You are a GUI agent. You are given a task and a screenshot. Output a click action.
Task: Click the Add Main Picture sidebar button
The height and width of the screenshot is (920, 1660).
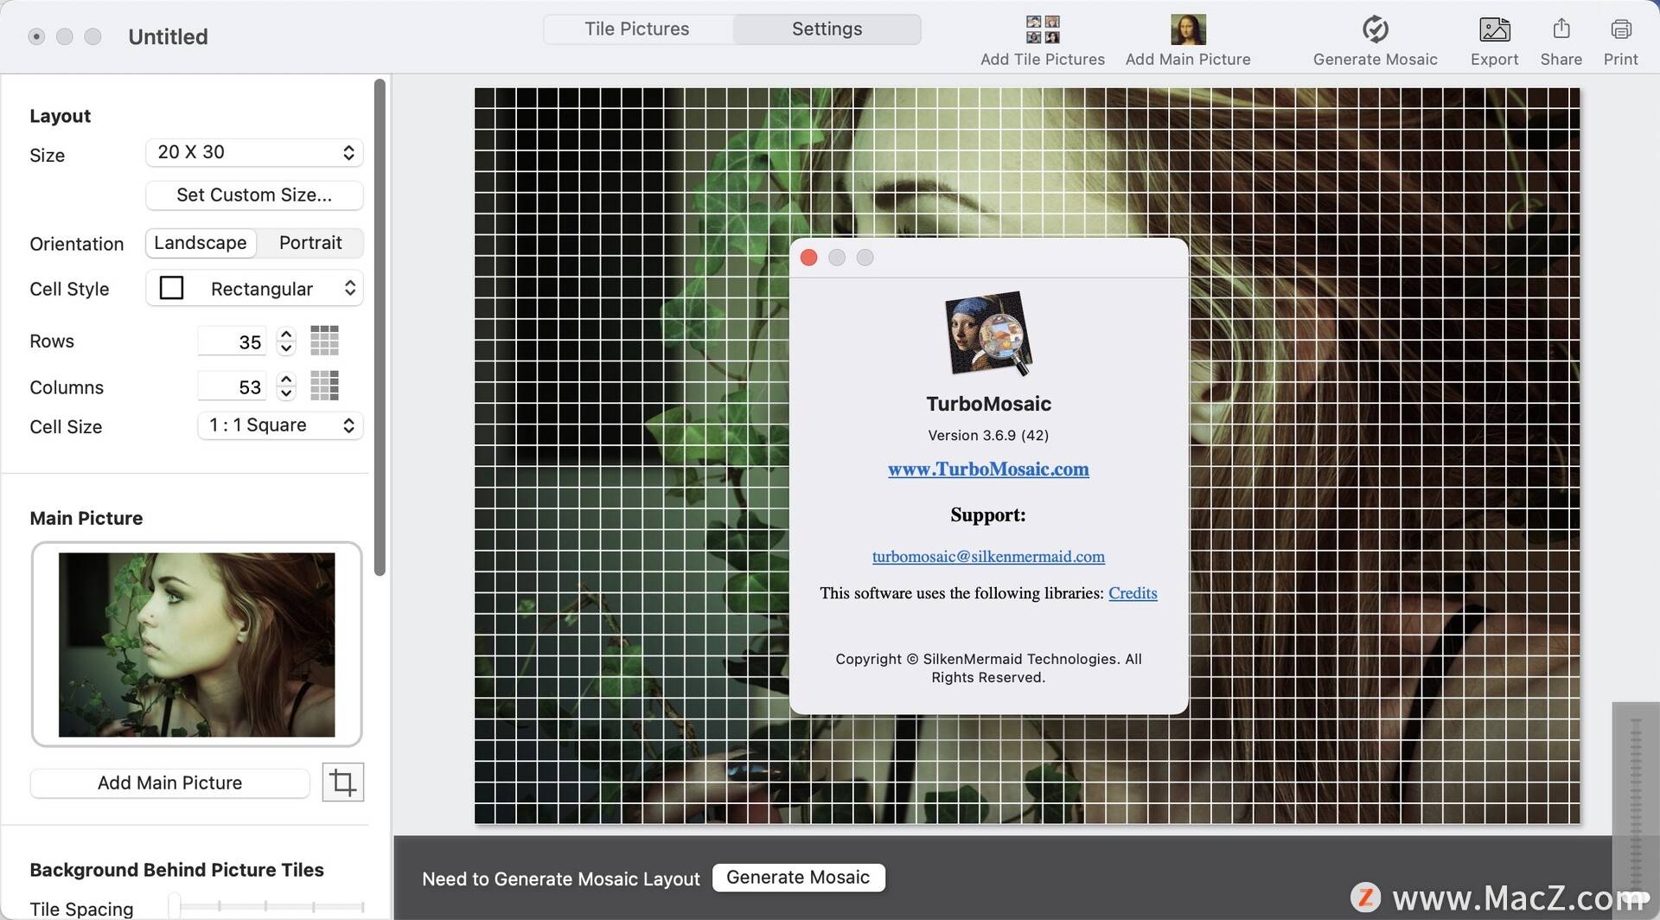[169, 783]
